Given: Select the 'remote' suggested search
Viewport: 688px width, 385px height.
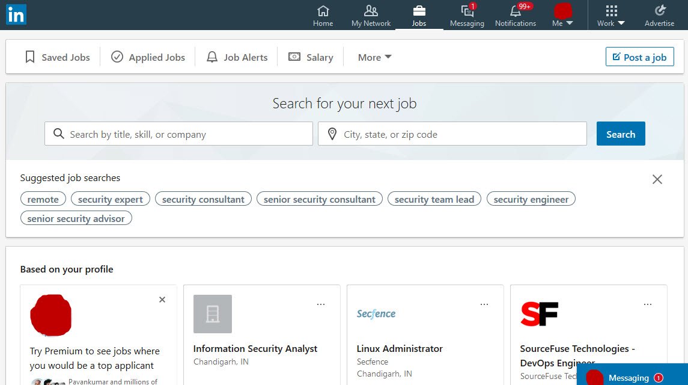Looking at the screenshot, I should [43, 199].
